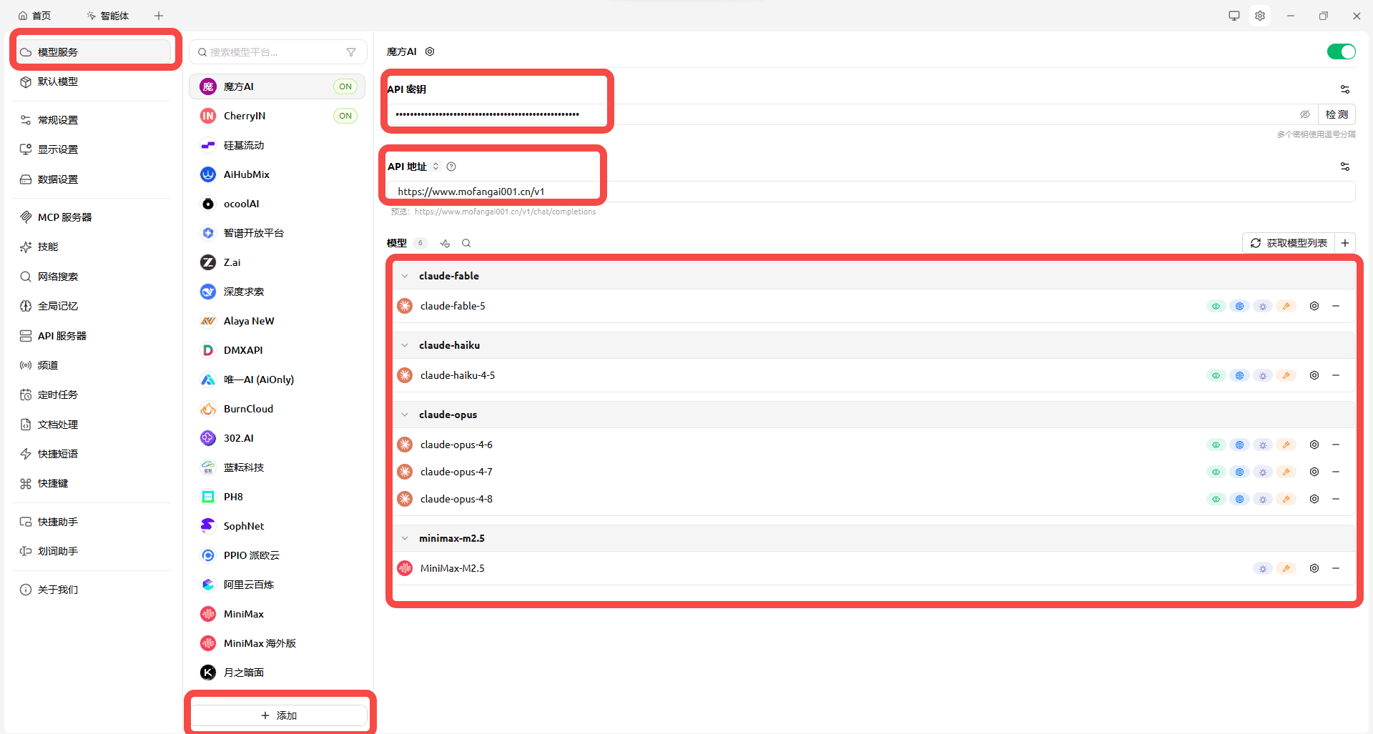The width and height of the screenshot is (1373, 734).
Task: Open 数据设置 in the settings sidebar
Action: [92, 179]
